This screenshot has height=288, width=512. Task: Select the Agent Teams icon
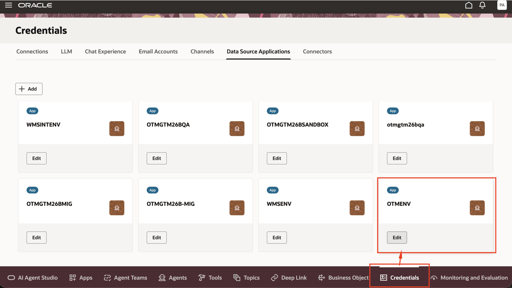(125, 278)
